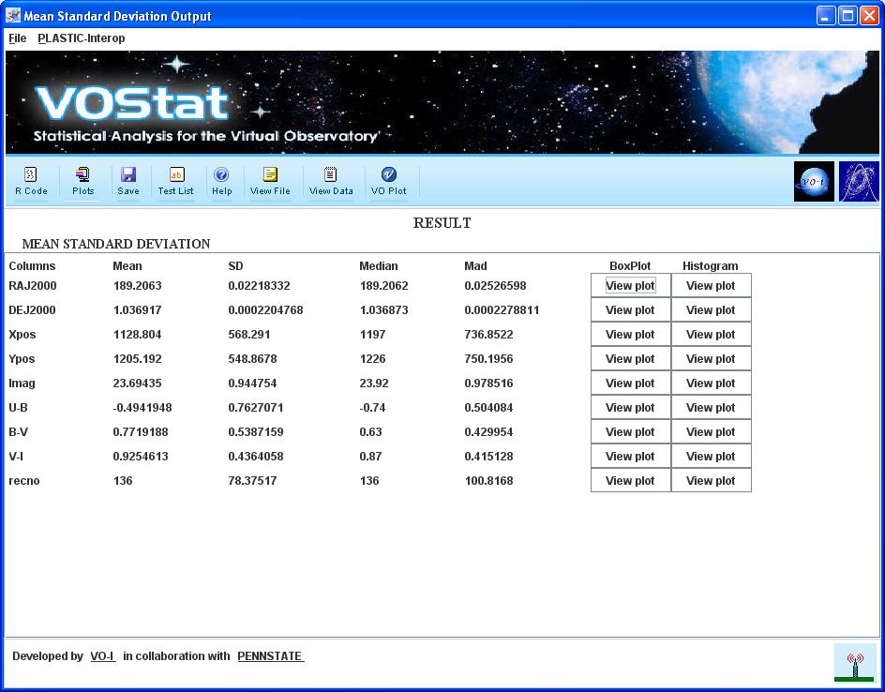Viewport: 885px width, 692px height.
Task: Click the SD column header
Action: tap(235, 266)
